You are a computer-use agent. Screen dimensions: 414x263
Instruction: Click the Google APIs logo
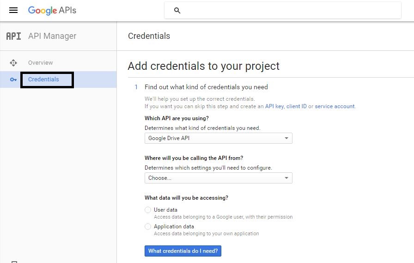[x=52, y=10]
